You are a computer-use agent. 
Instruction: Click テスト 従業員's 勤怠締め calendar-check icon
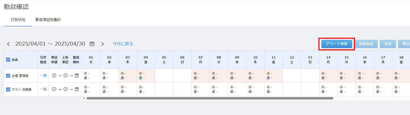(77, 89)
